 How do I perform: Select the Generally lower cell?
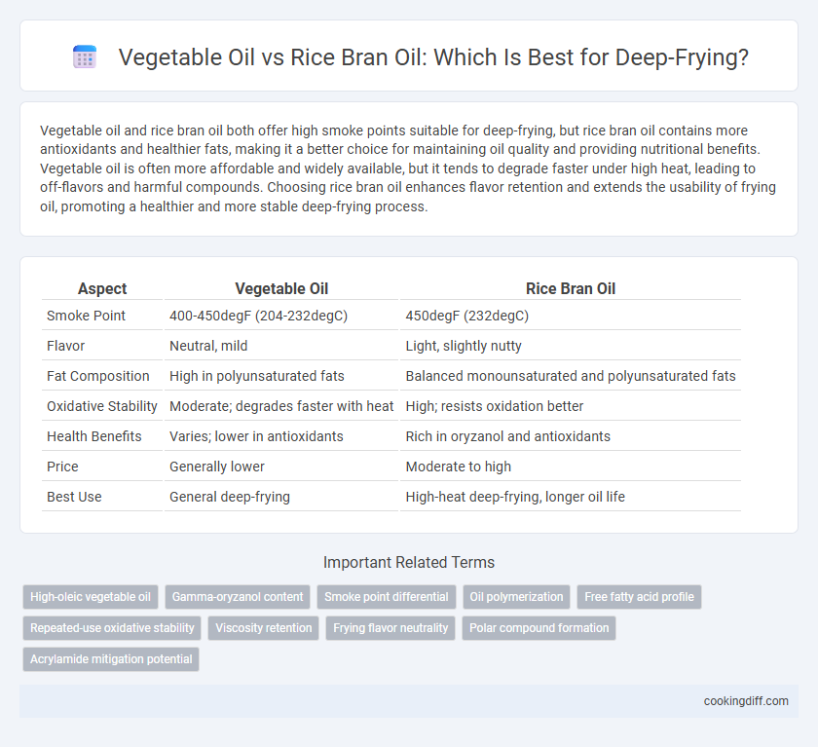281,467
